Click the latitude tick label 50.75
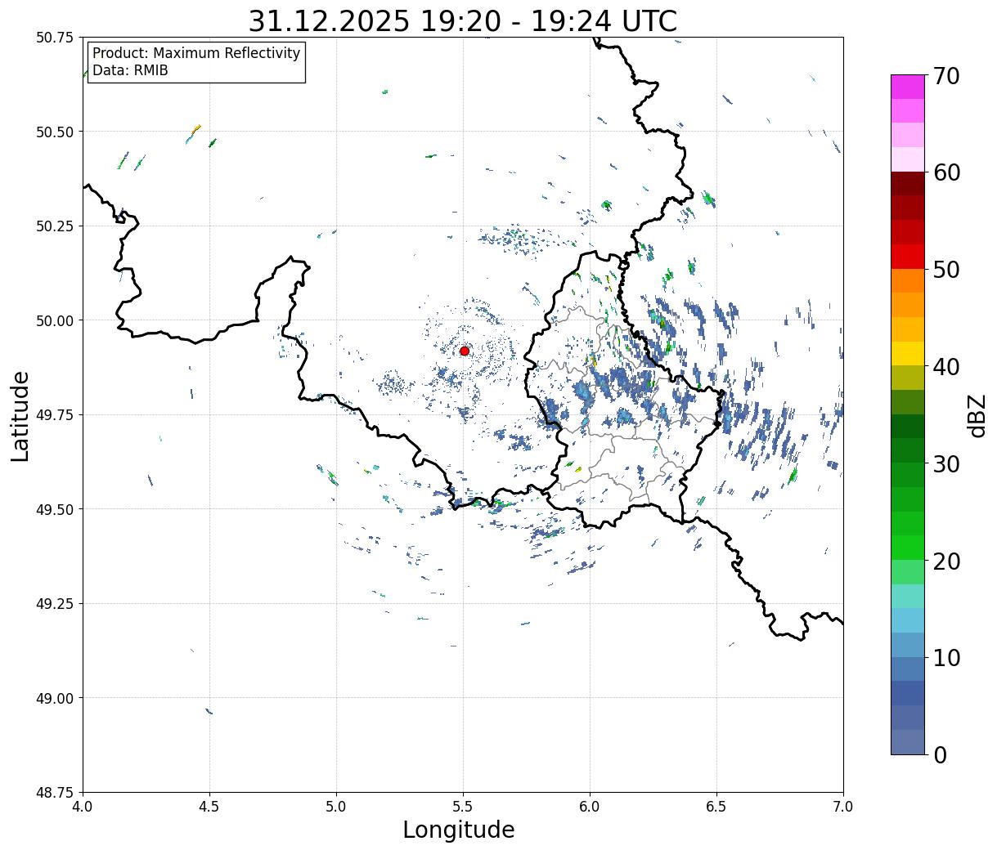The height and width of the screenshot is (850, 997). tap(55, 38)
